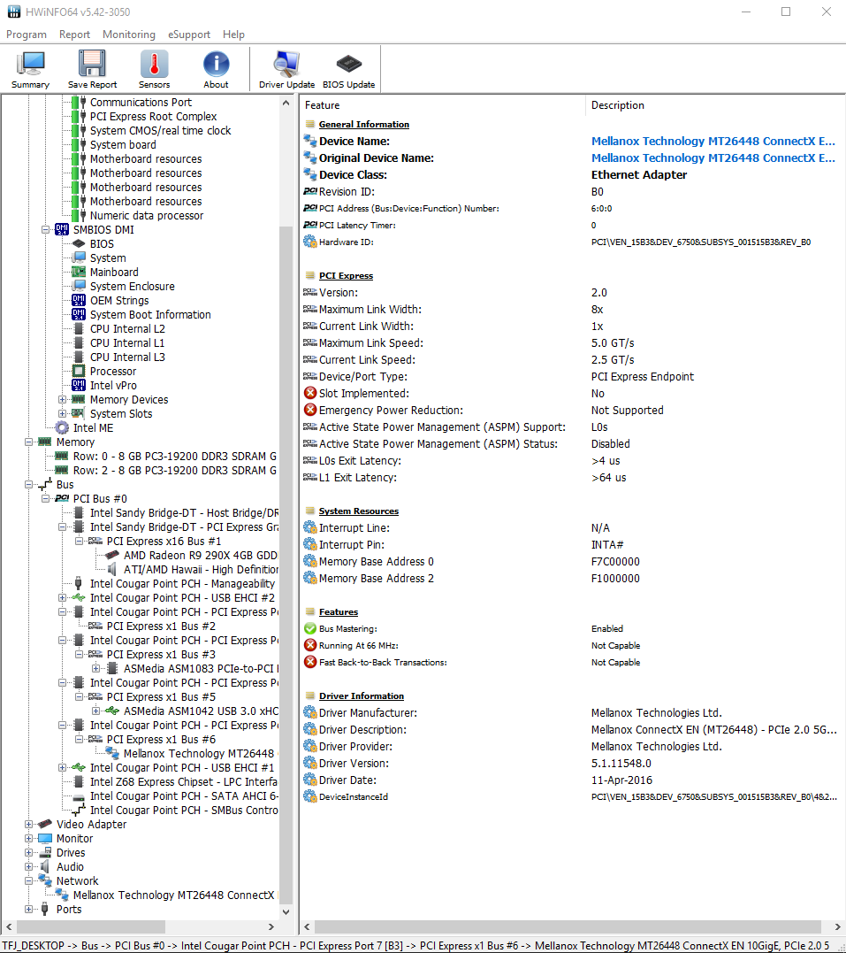The height and width of the screenshot is (953, 846).
Task: Select the Intel vPro entry
Action: 113,385
